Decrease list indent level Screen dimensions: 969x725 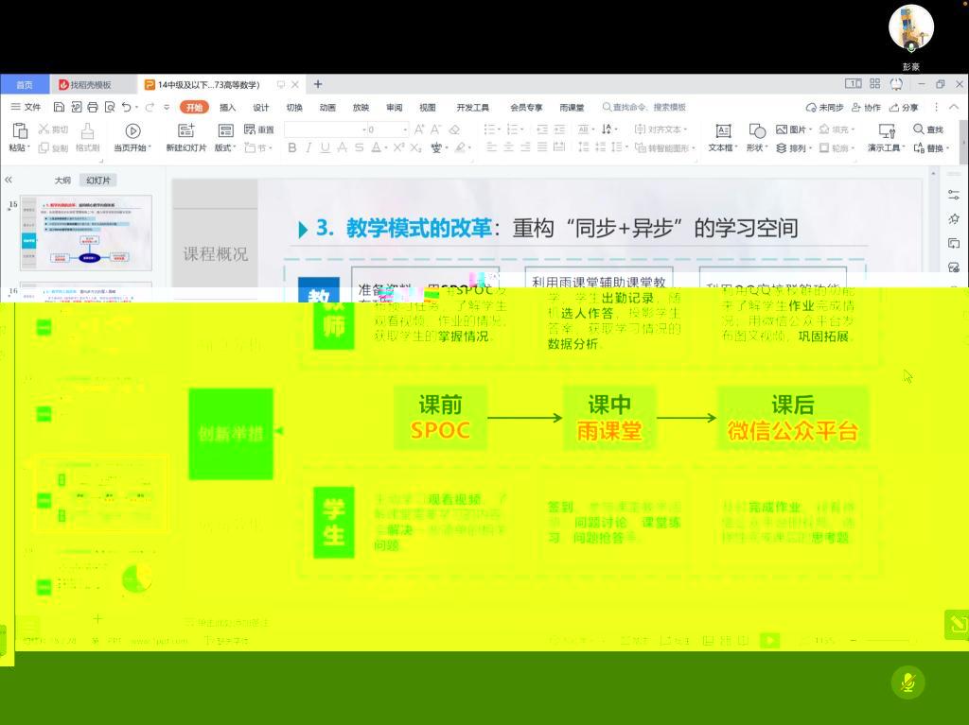542,129
